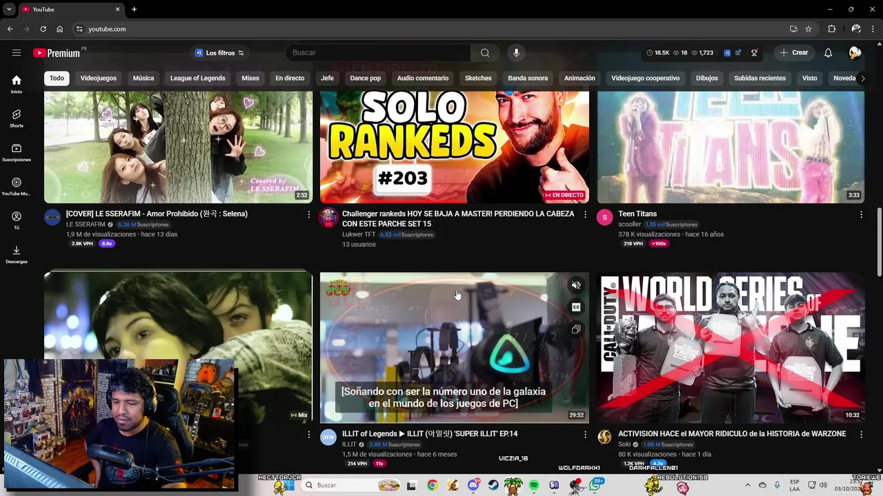Select the Audio comentario chip
The width and height of the screenshot is (883, 496).
click(423, 78)
